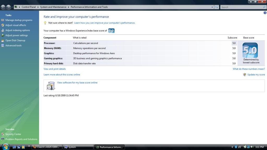Click the volume speaker tray icon
The image size is (267, 150).
coord(252,147)
